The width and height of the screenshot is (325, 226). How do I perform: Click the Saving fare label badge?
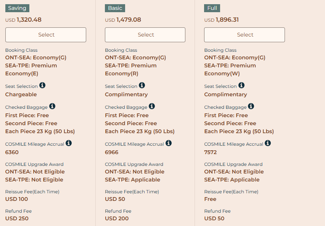pos(17,8)
